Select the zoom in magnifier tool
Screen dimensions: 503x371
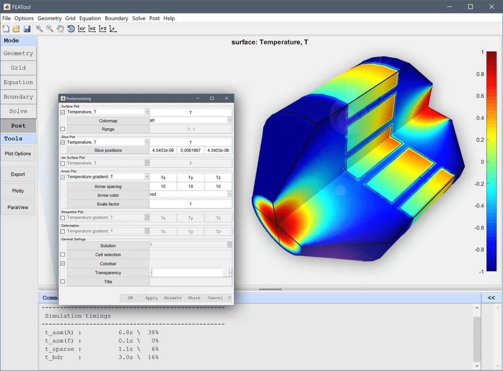[39, 29]
